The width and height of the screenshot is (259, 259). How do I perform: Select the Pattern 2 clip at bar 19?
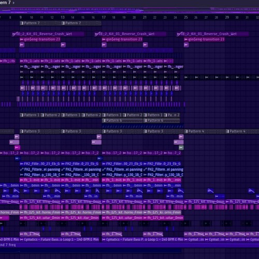(x=133, y=115)
